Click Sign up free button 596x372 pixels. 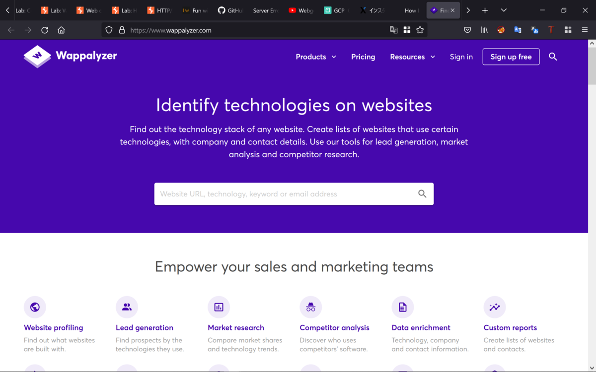[x=511, y=57]
